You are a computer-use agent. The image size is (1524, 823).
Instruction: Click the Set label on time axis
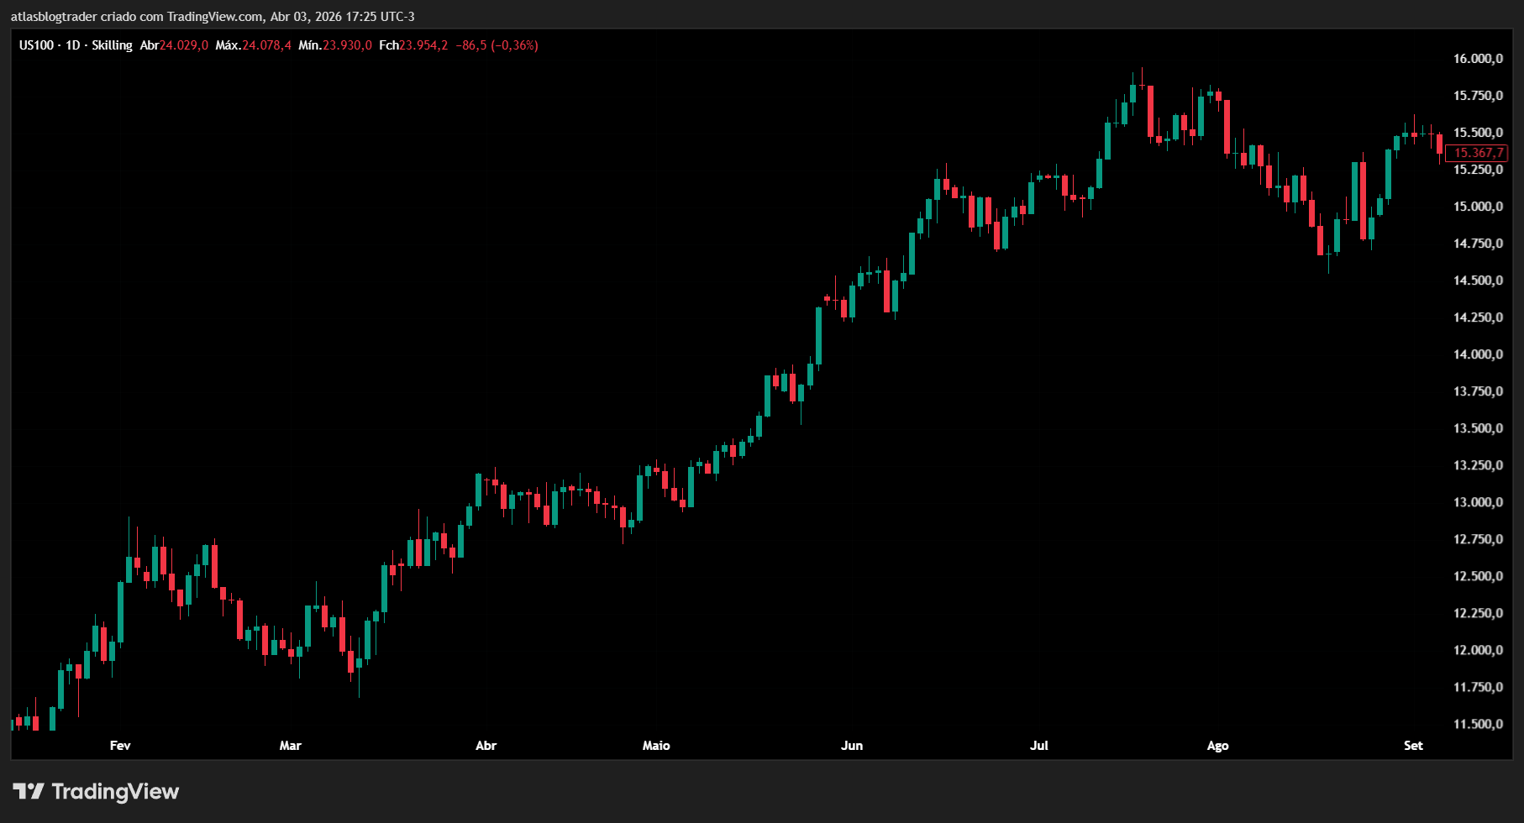coord(1413,746)
